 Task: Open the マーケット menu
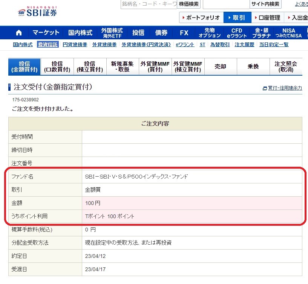pyautogui.click(x=46, y=33)
